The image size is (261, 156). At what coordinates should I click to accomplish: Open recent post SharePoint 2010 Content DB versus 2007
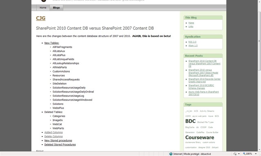[204, 64]
